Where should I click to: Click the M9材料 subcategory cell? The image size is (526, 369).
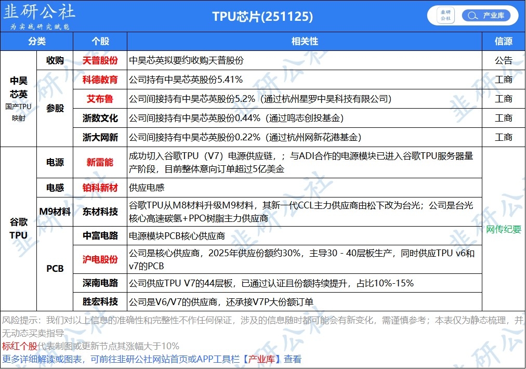tap(55, 212)
